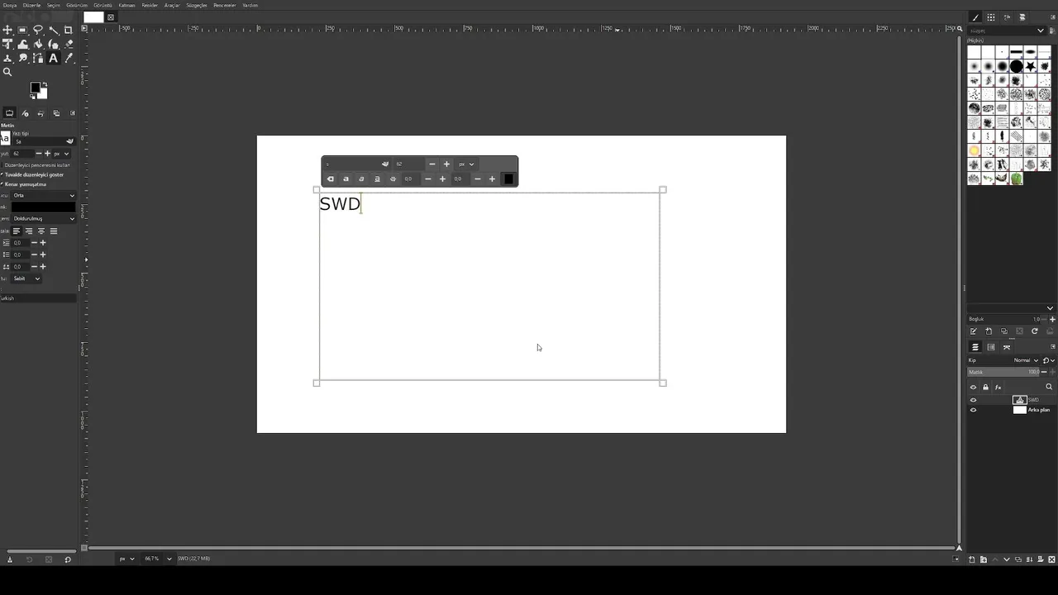Screen dimensions: 1058x595
Task: Toggle underline in on-canvas text toolbar
Action: pyautogui.click(x=377, y=178)
